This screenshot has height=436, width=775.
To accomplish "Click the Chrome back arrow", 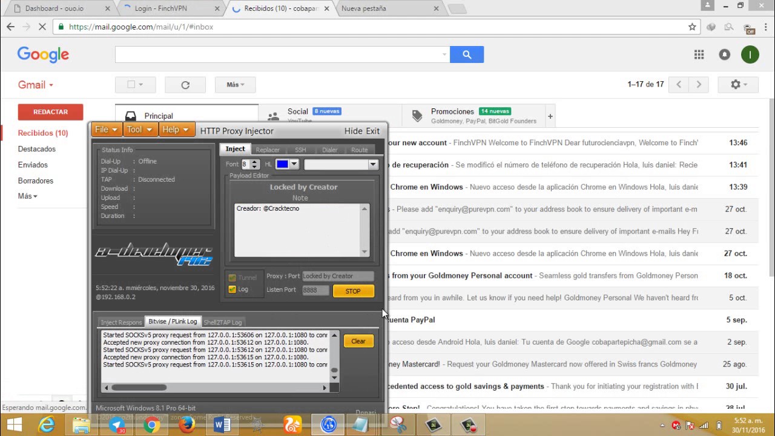I will tap(10, 27).
